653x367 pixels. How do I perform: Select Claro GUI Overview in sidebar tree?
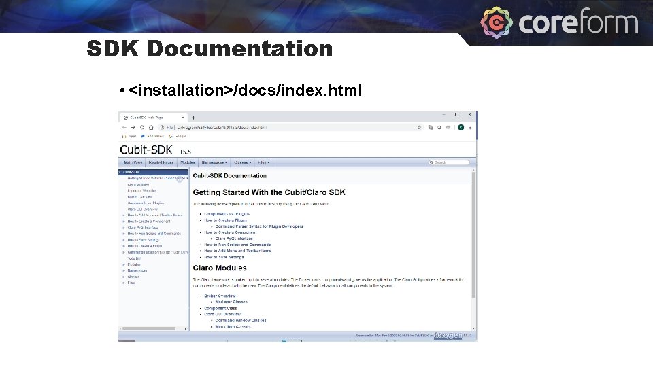(x=142, y=209)
